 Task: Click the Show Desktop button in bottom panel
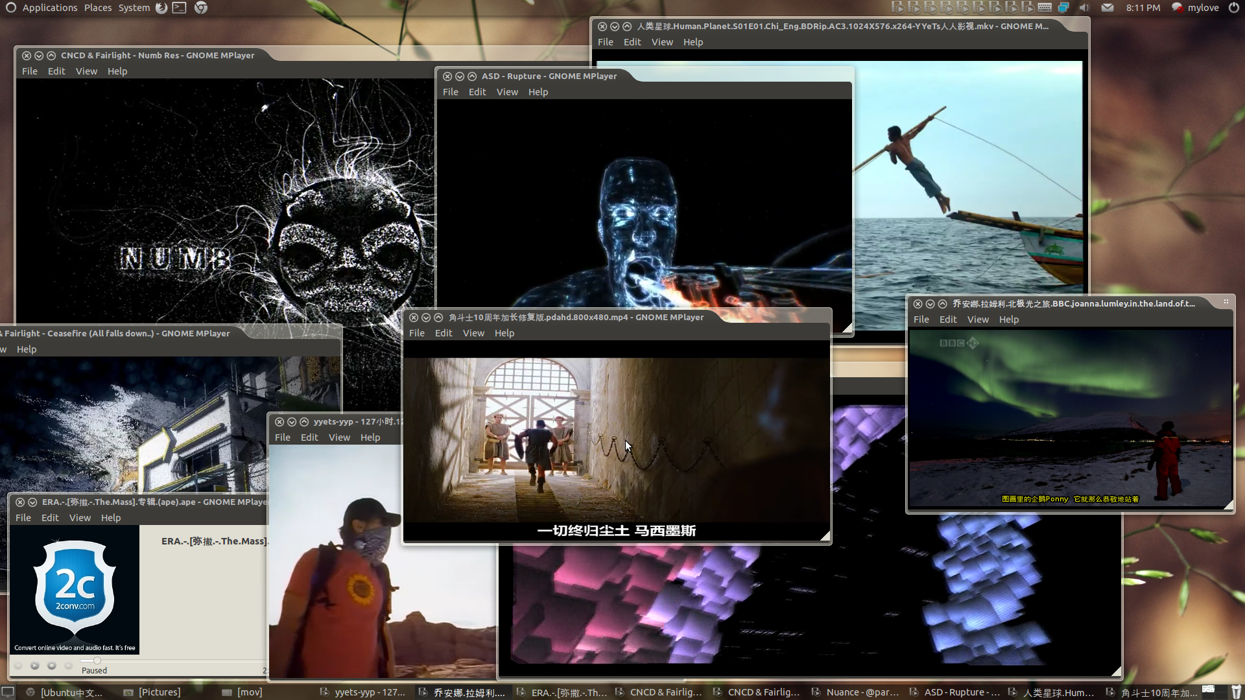[x=8, y=692]
